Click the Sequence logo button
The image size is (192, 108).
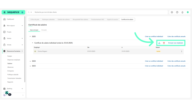tap(13, 12)
